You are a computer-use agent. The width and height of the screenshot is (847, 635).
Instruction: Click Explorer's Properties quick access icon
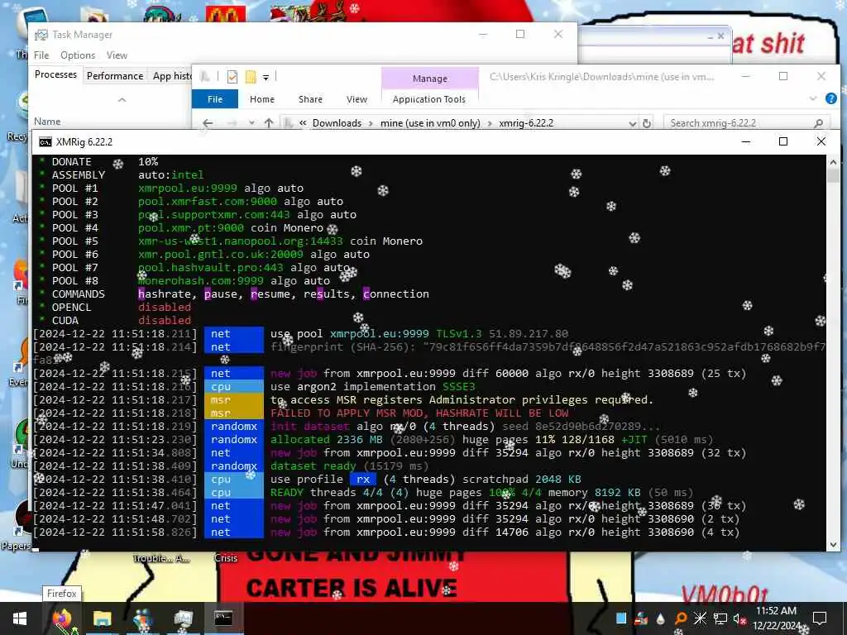pos(232,77)
